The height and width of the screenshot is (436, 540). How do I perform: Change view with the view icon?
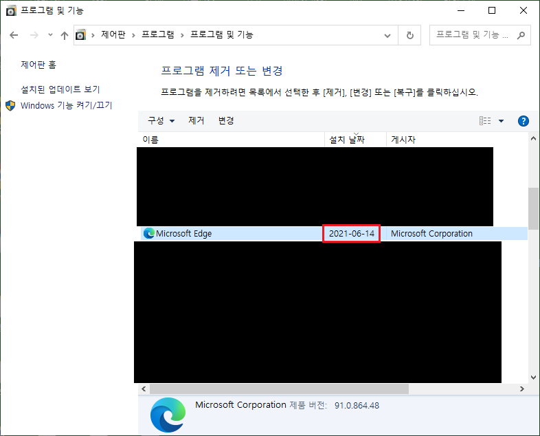pyautogui.click(x=485, y=120)
